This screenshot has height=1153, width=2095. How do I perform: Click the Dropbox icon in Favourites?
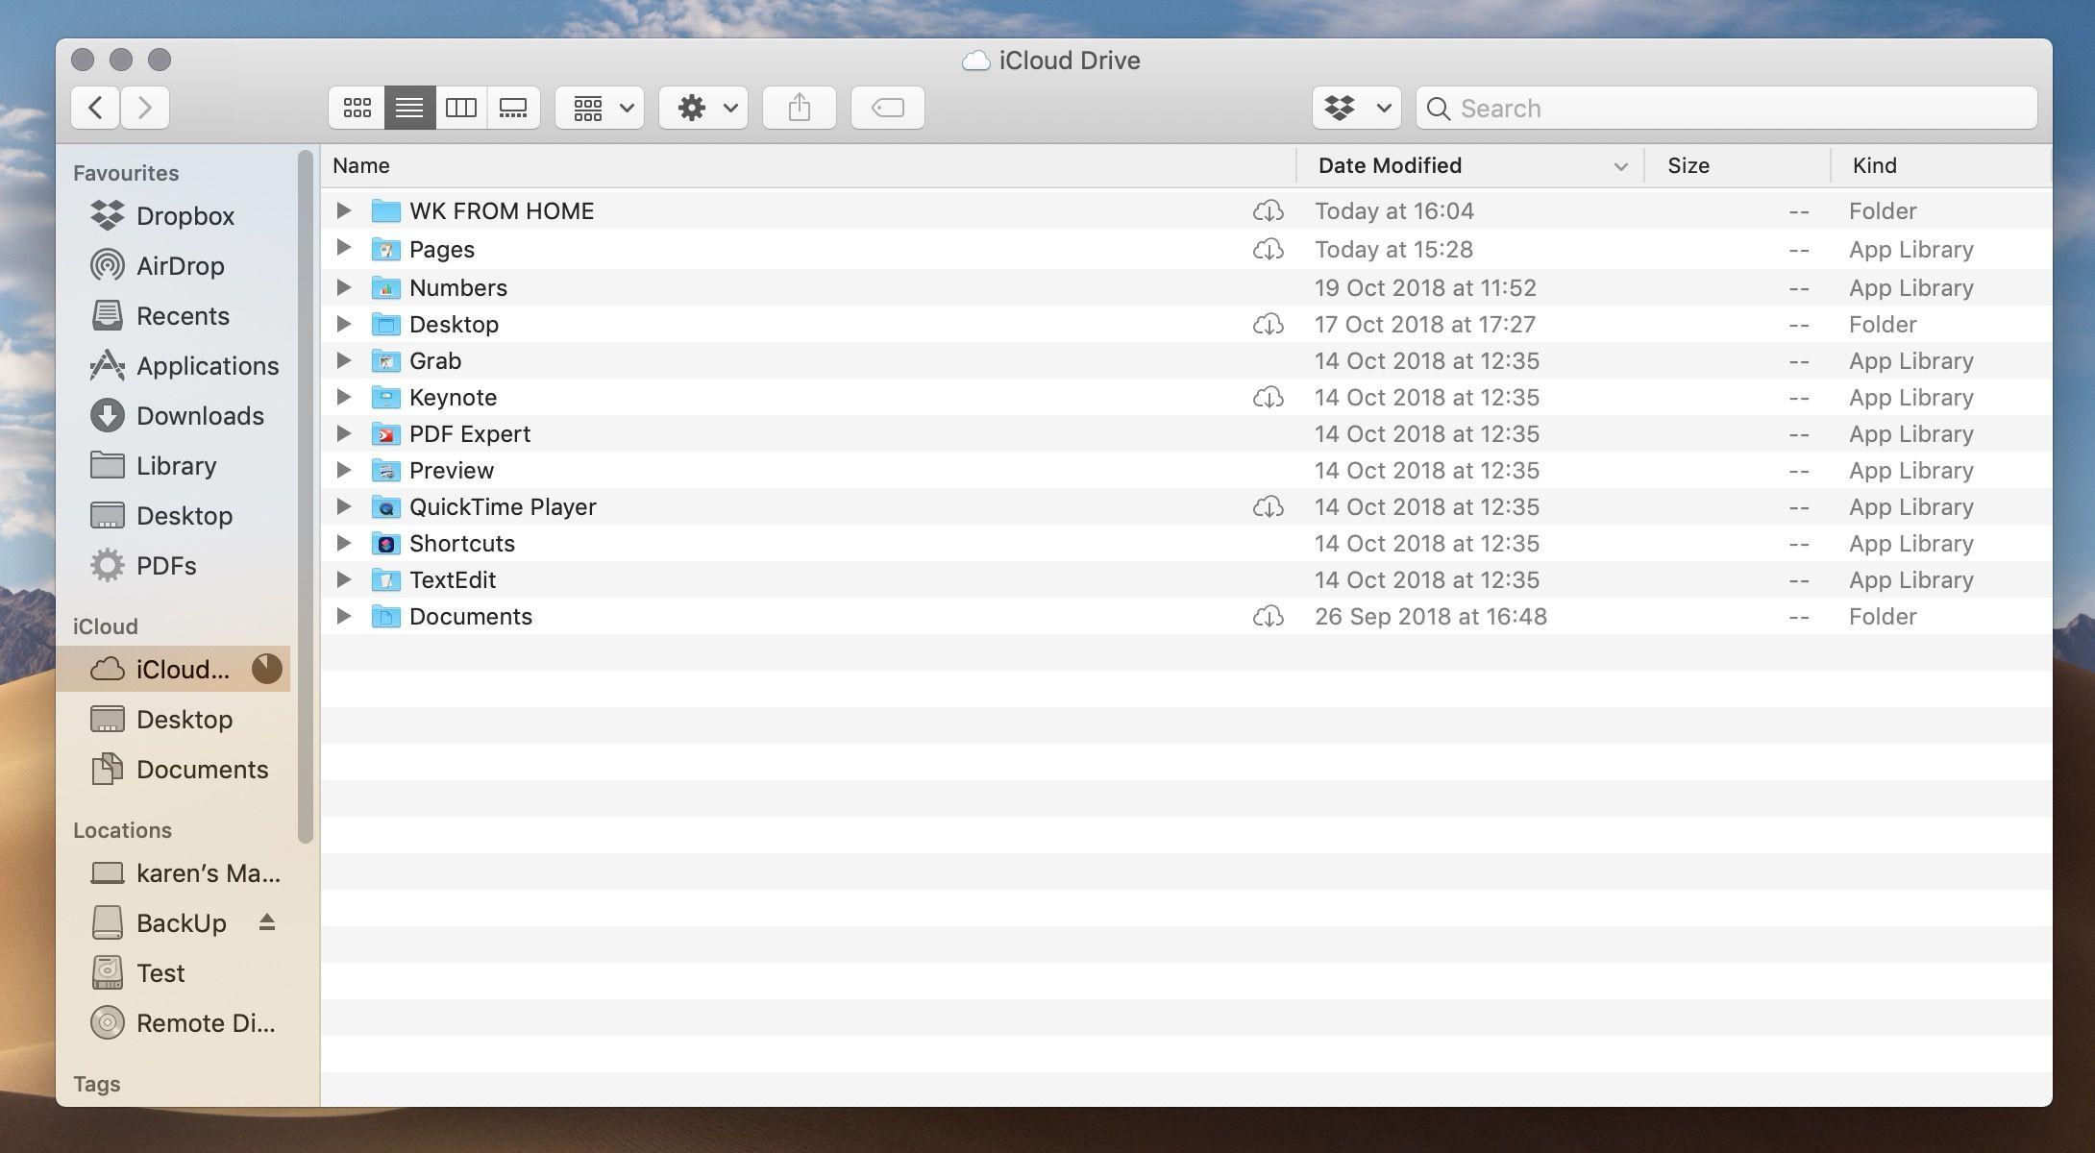click(108, 214)
